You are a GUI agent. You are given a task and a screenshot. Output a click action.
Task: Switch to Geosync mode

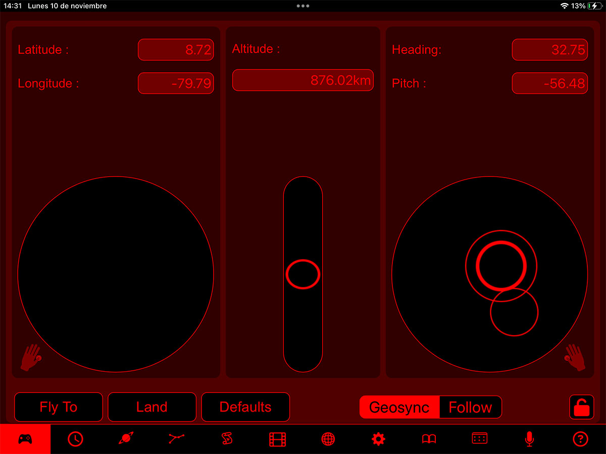(x=398, y=407)
